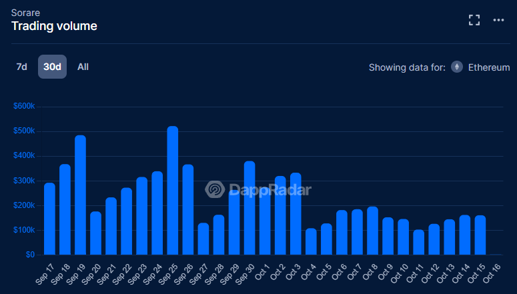Click the Oct 11 lowest bar

point(418,242)
